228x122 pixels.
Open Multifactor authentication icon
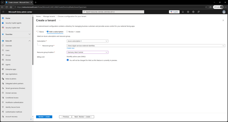(3, 102)
